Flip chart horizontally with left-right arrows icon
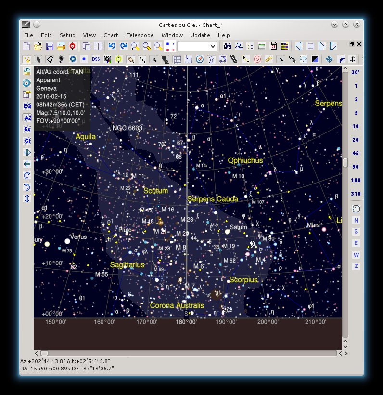The width and height of the screenshot is (383, 395). [x=27, y=152]
